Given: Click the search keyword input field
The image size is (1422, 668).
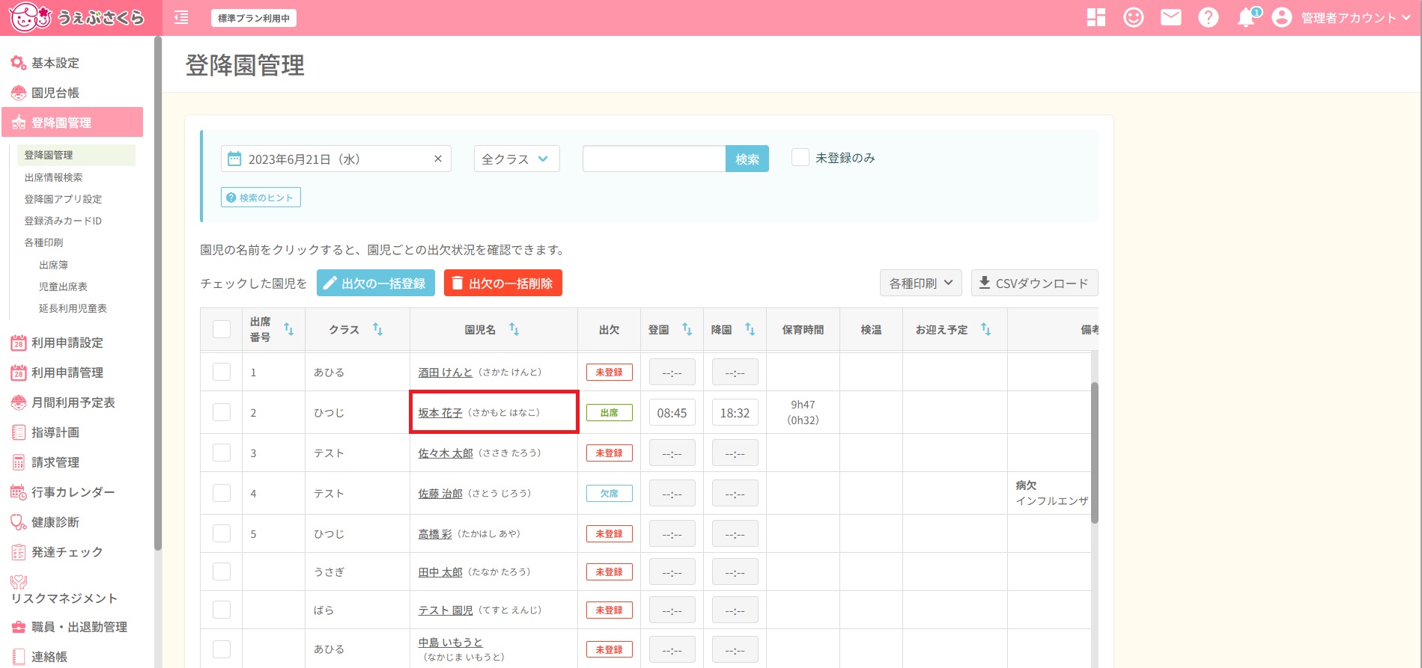Looking at the screenshot, I should 654,159.
